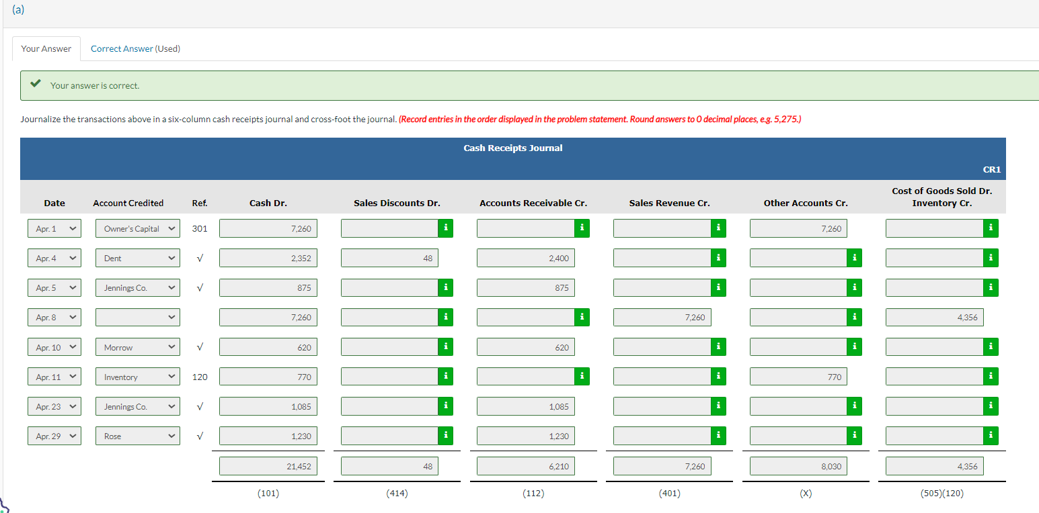Click the "(505)(120)" reference text
Screen dimensions: 1039x513
point(941,494)
